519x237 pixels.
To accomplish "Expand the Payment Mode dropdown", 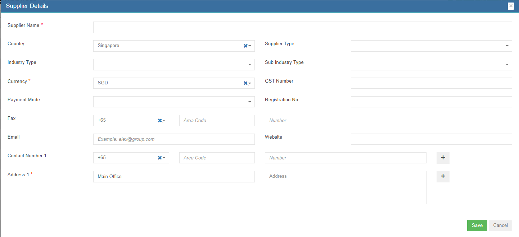I will 173,102.
